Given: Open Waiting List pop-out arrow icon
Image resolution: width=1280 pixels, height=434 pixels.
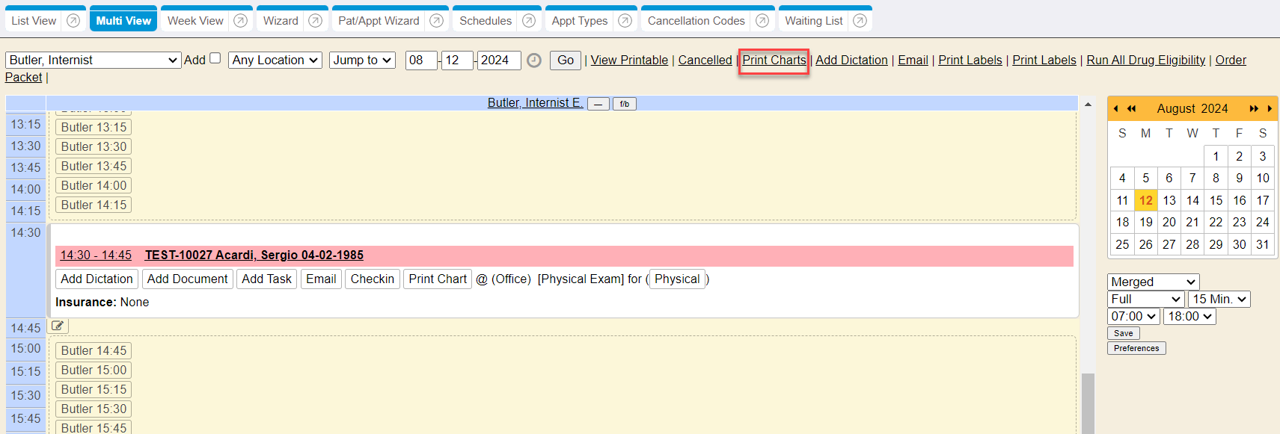Looking at the screenshot, I should 860,21.
